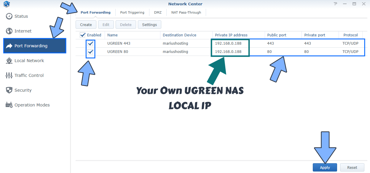370x173 pixels.
Task: Toggle the Enabled header checkbox
Action: pos(82,35)
